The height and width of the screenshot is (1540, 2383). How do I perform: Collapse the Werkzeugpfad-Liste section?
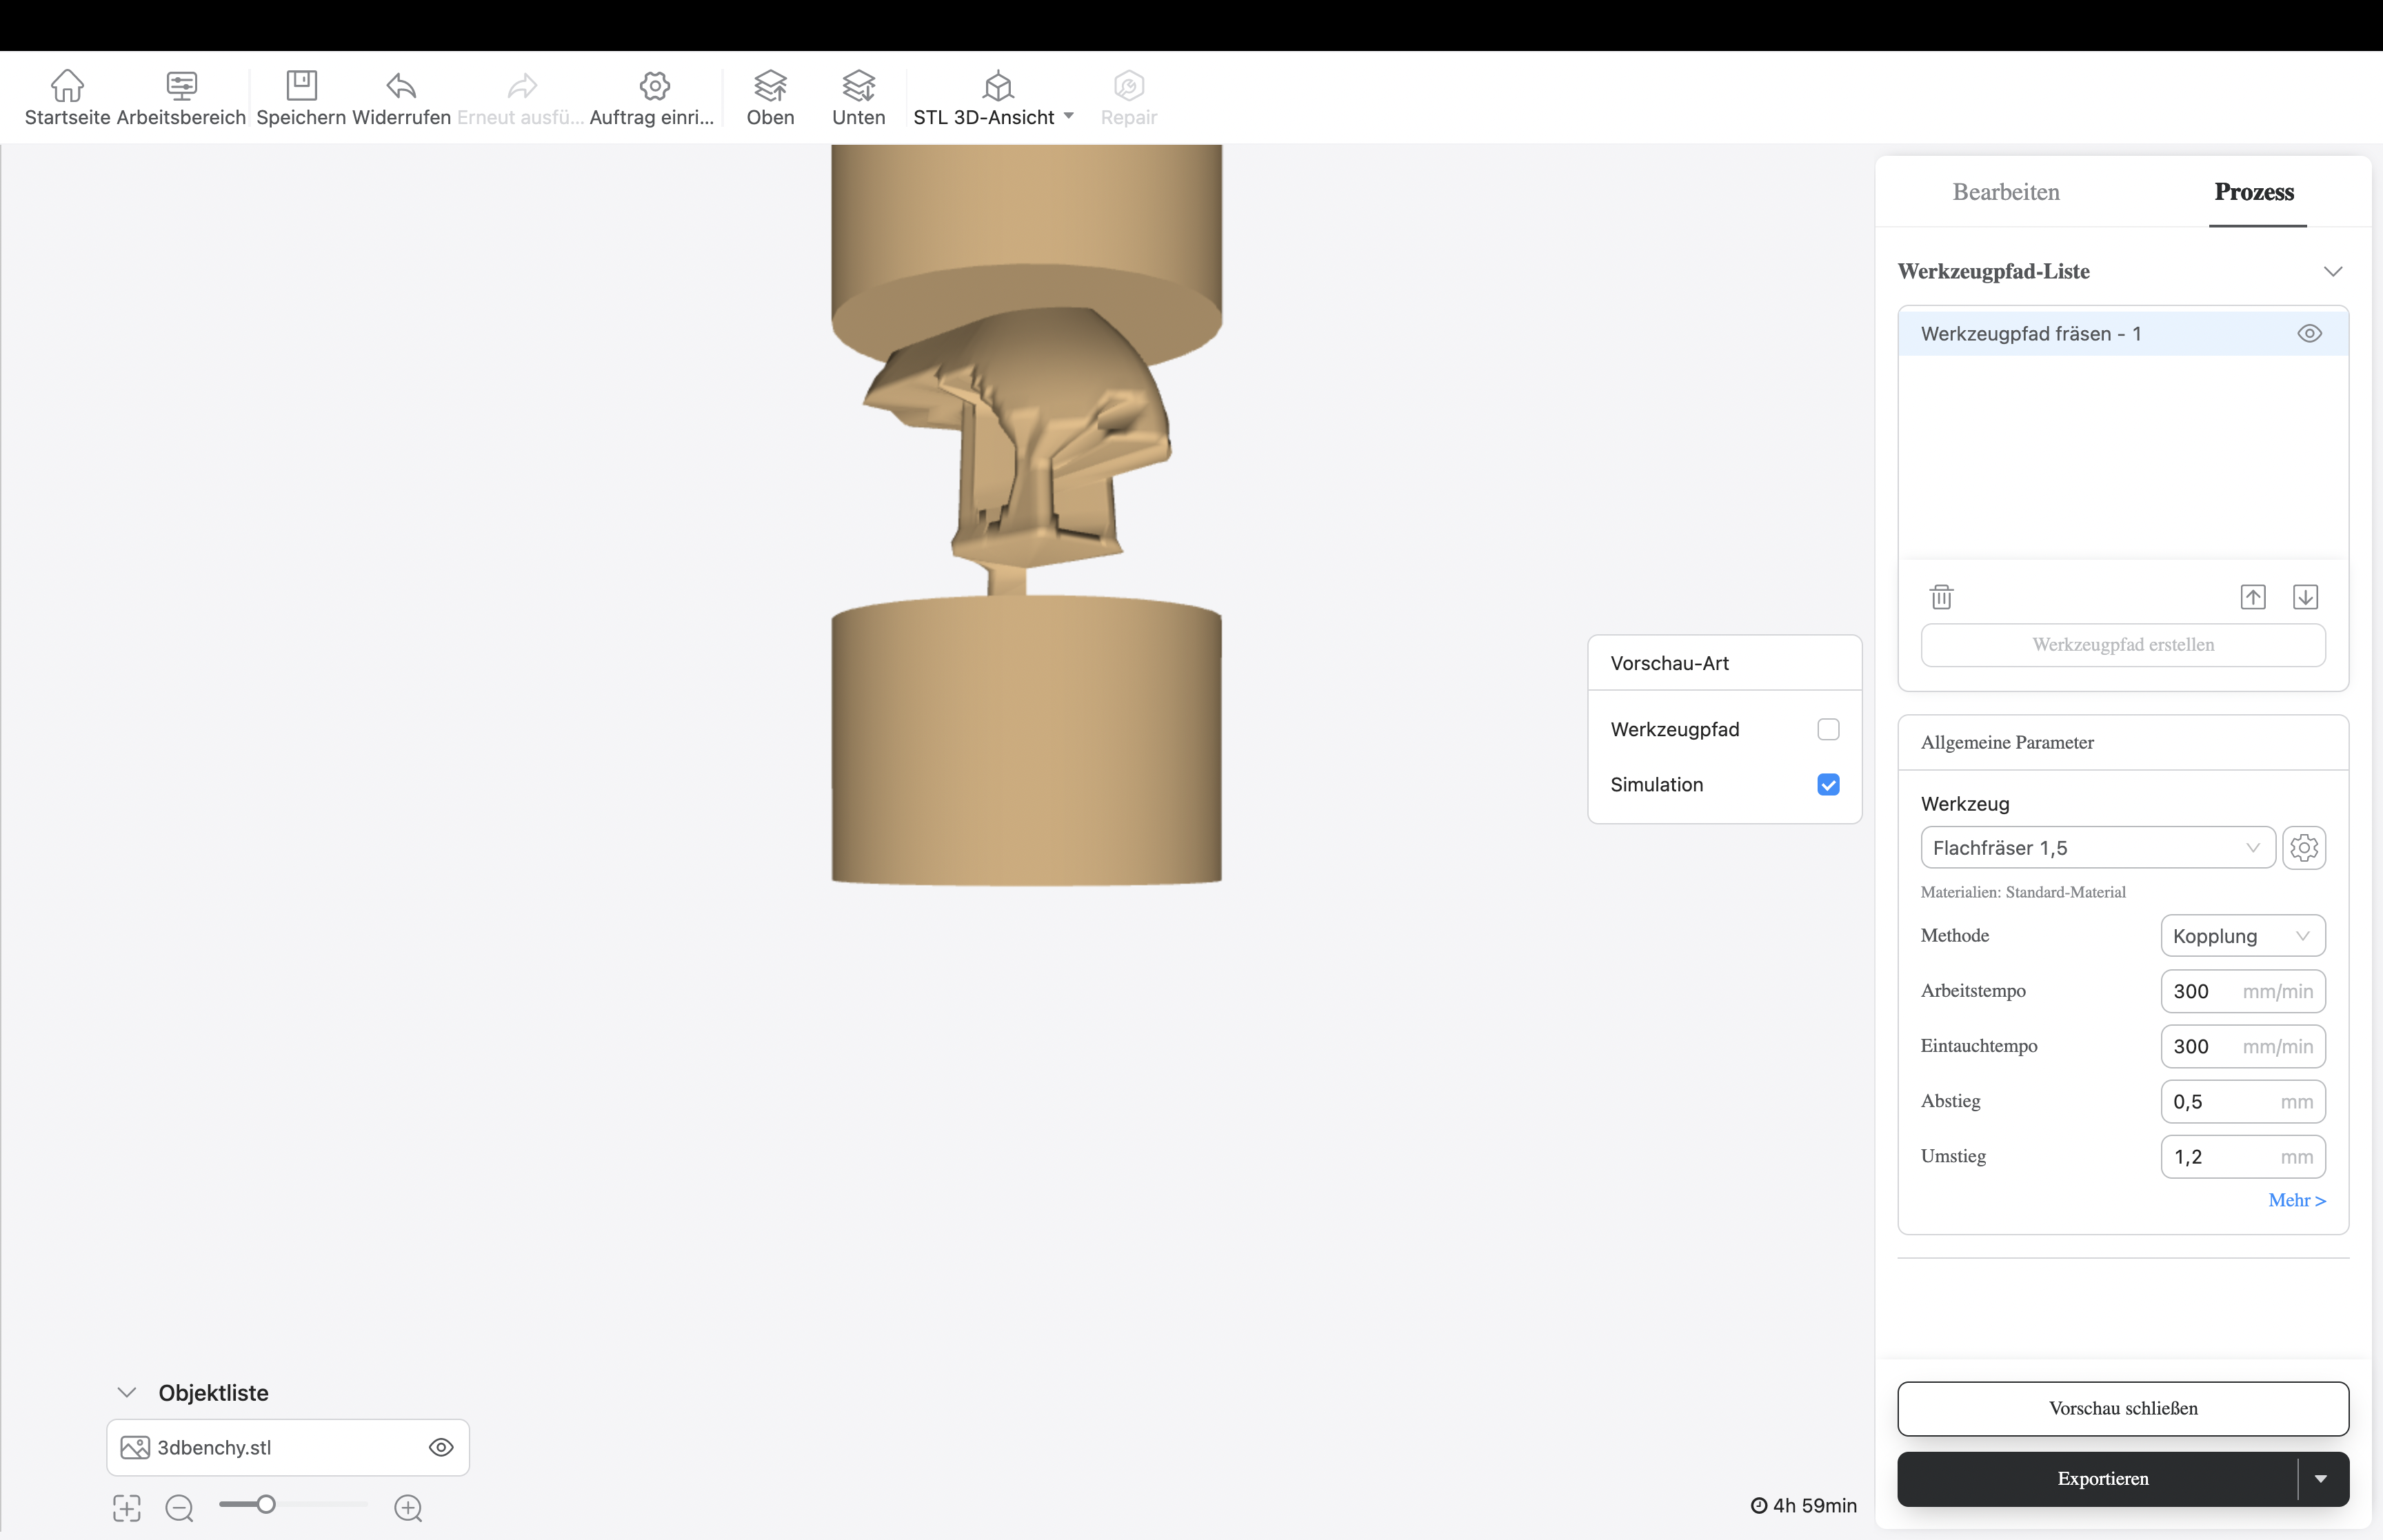tap(2332, 272)
